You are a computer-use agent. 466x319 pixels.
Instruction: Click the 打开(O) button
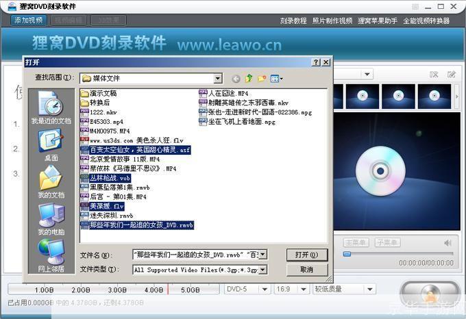click(307, 255)
